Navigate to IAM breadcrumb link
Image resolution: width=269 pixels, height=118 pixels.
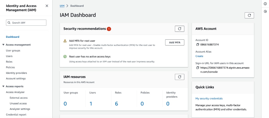pos(62,6)
